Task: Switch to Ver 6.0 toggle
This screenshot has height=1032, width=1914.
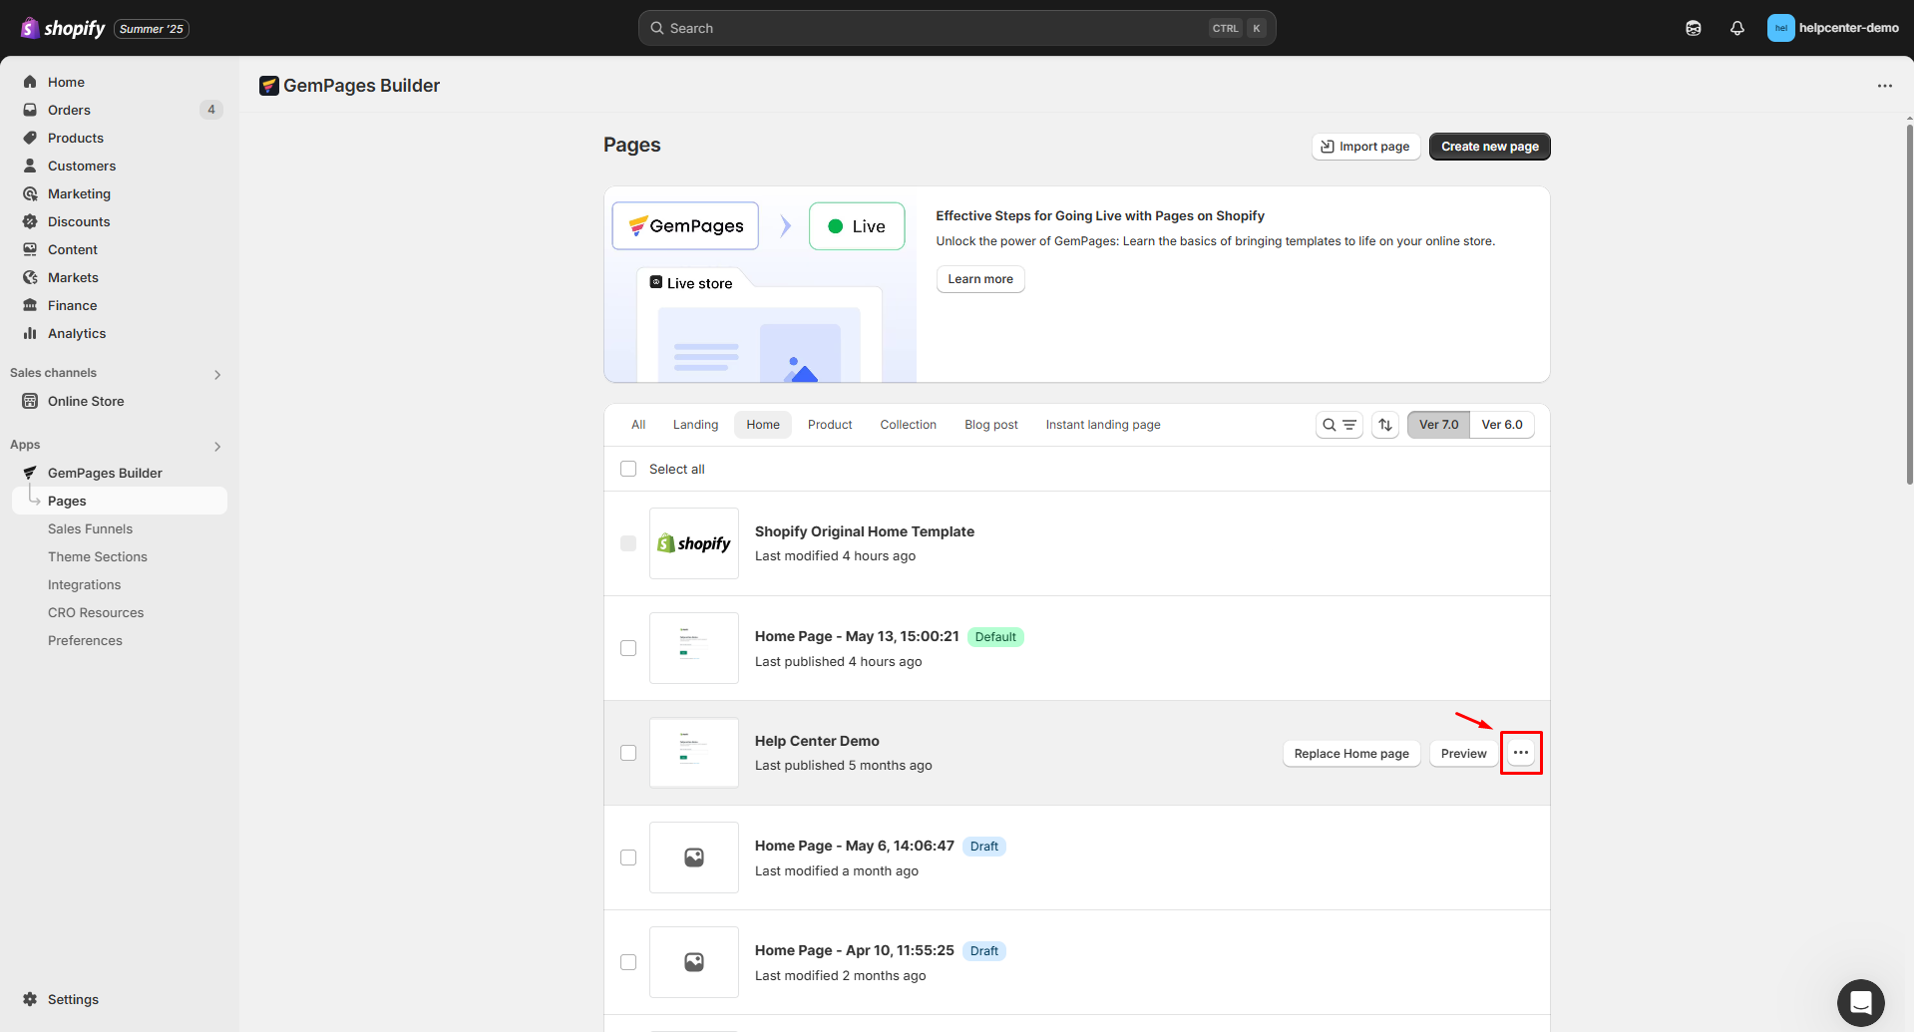Action: 1501,425
